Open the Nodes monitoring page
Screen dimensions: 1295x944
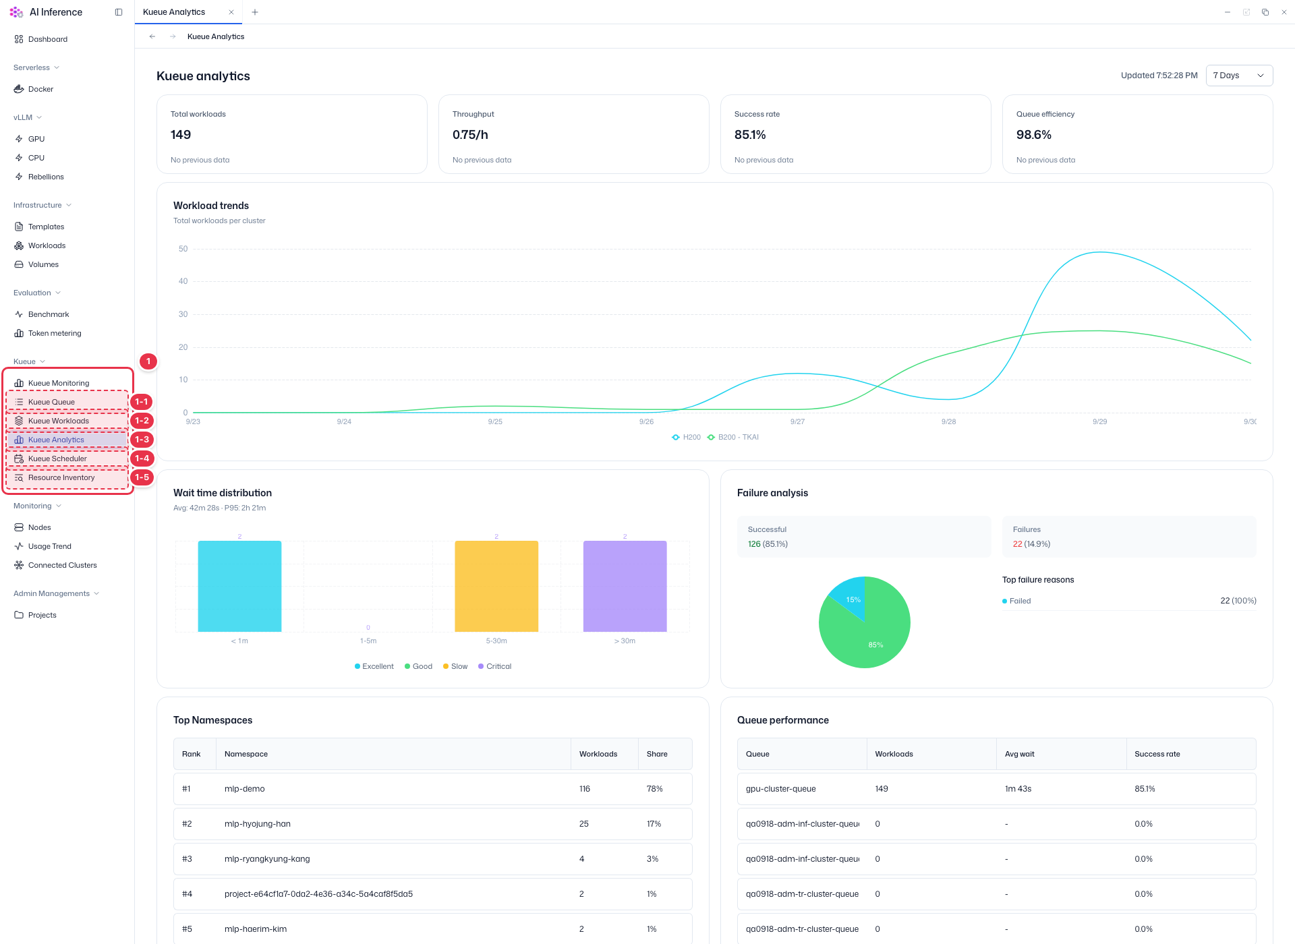[x=39, y=527]
